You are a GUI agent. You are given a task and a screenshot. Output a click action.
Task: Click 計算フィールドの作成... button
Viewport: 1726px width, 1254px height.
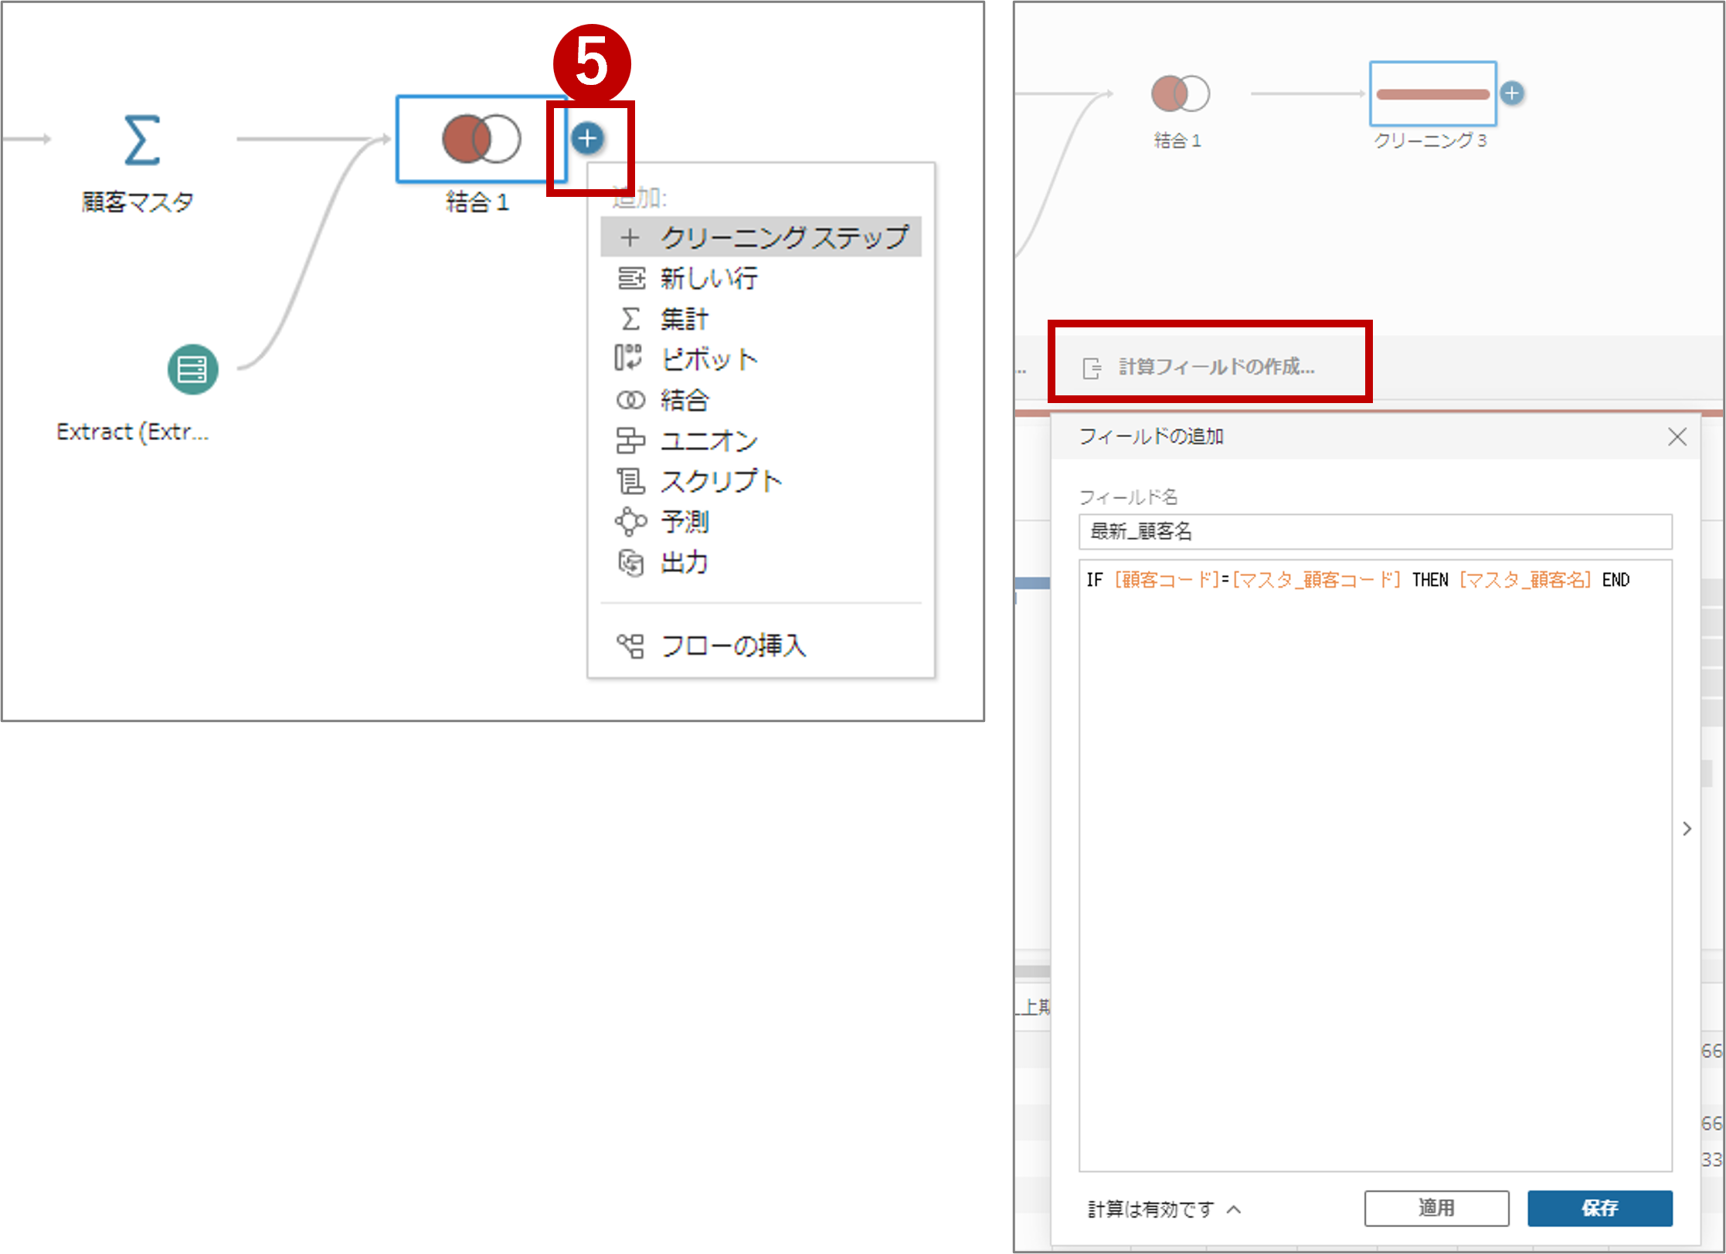1200,367
